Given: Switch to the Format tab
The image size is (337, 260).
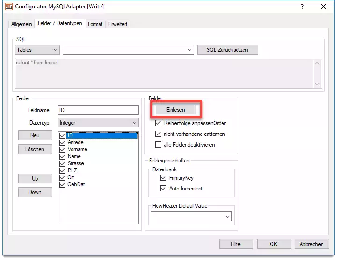Looking at the screenshot, I should point(95,24).
